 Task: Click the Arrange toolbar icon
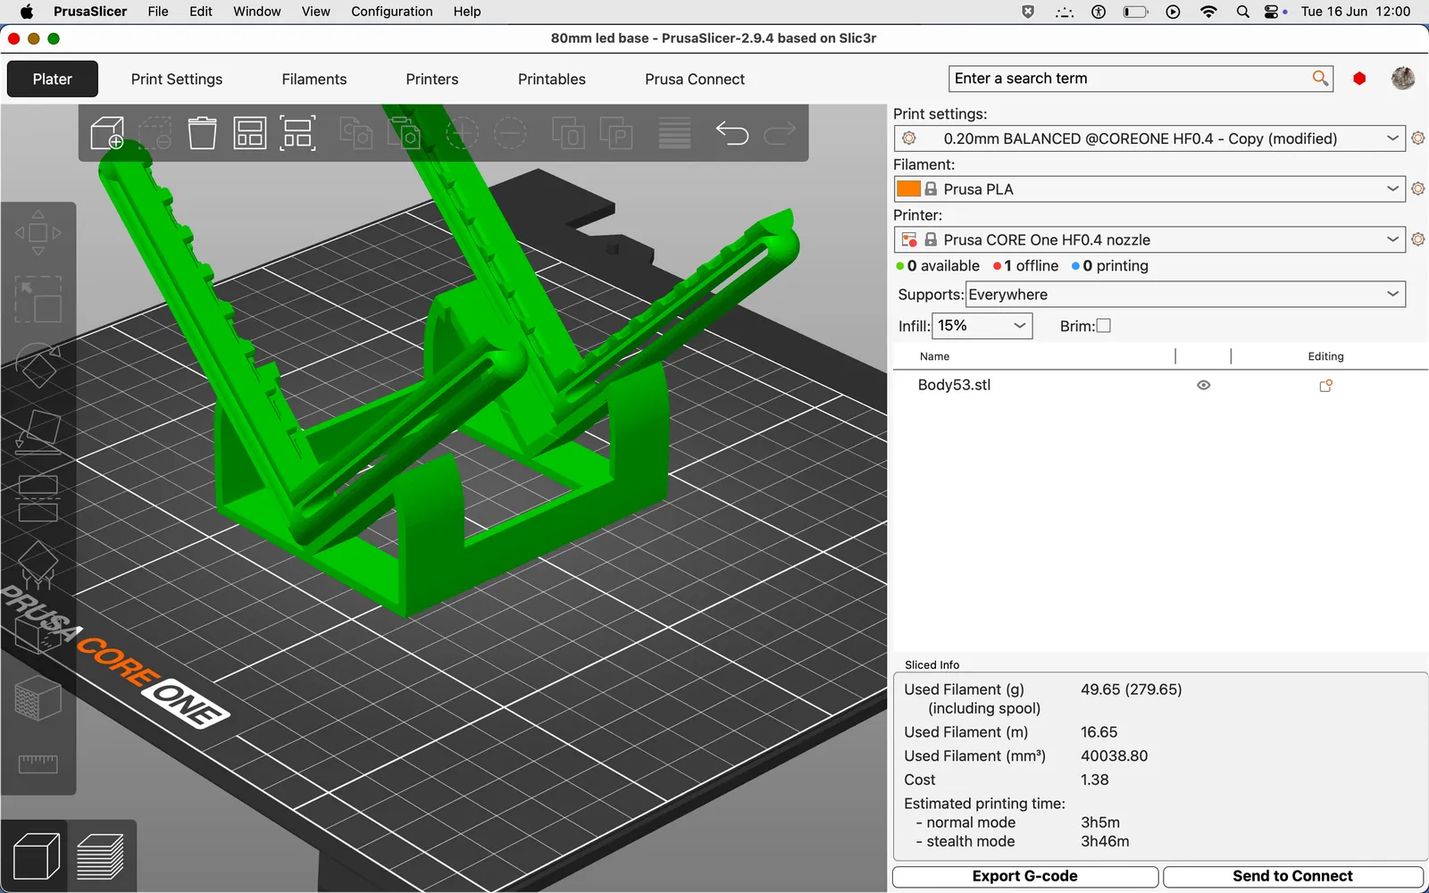coord(250,133)
